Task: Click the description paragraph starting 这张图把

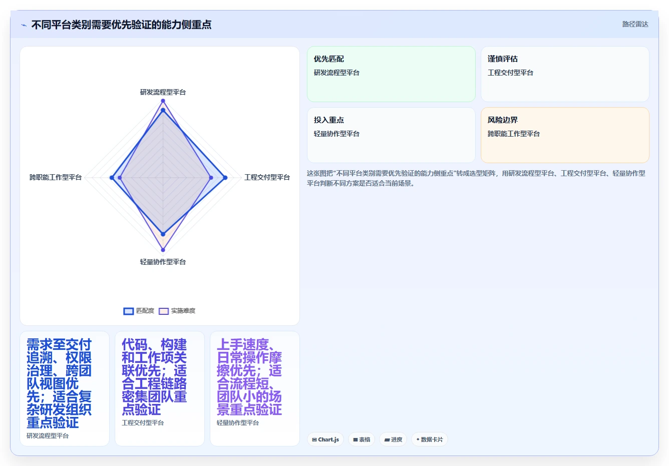Action: point(476,178)
